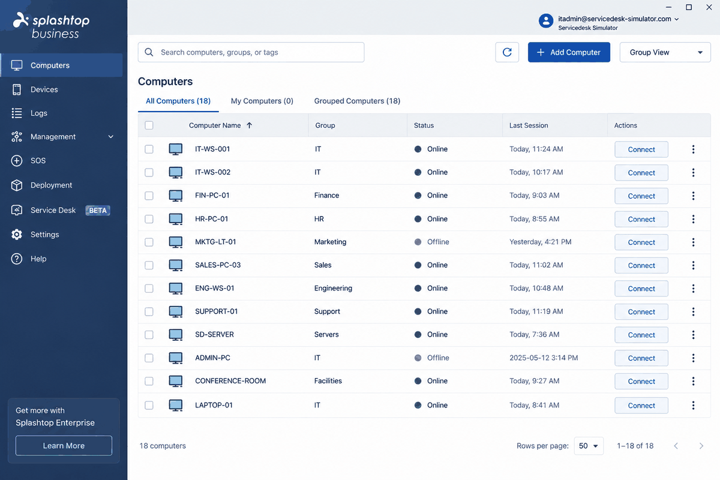Screen dimensions: 720x480
Task: Open more options for IT-WS-001
Action: (693, 149)
